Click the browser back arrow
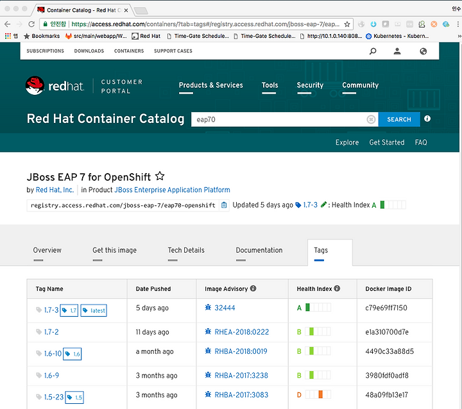Viewport: 462px width, 409px height. click(x=8, y=24)
